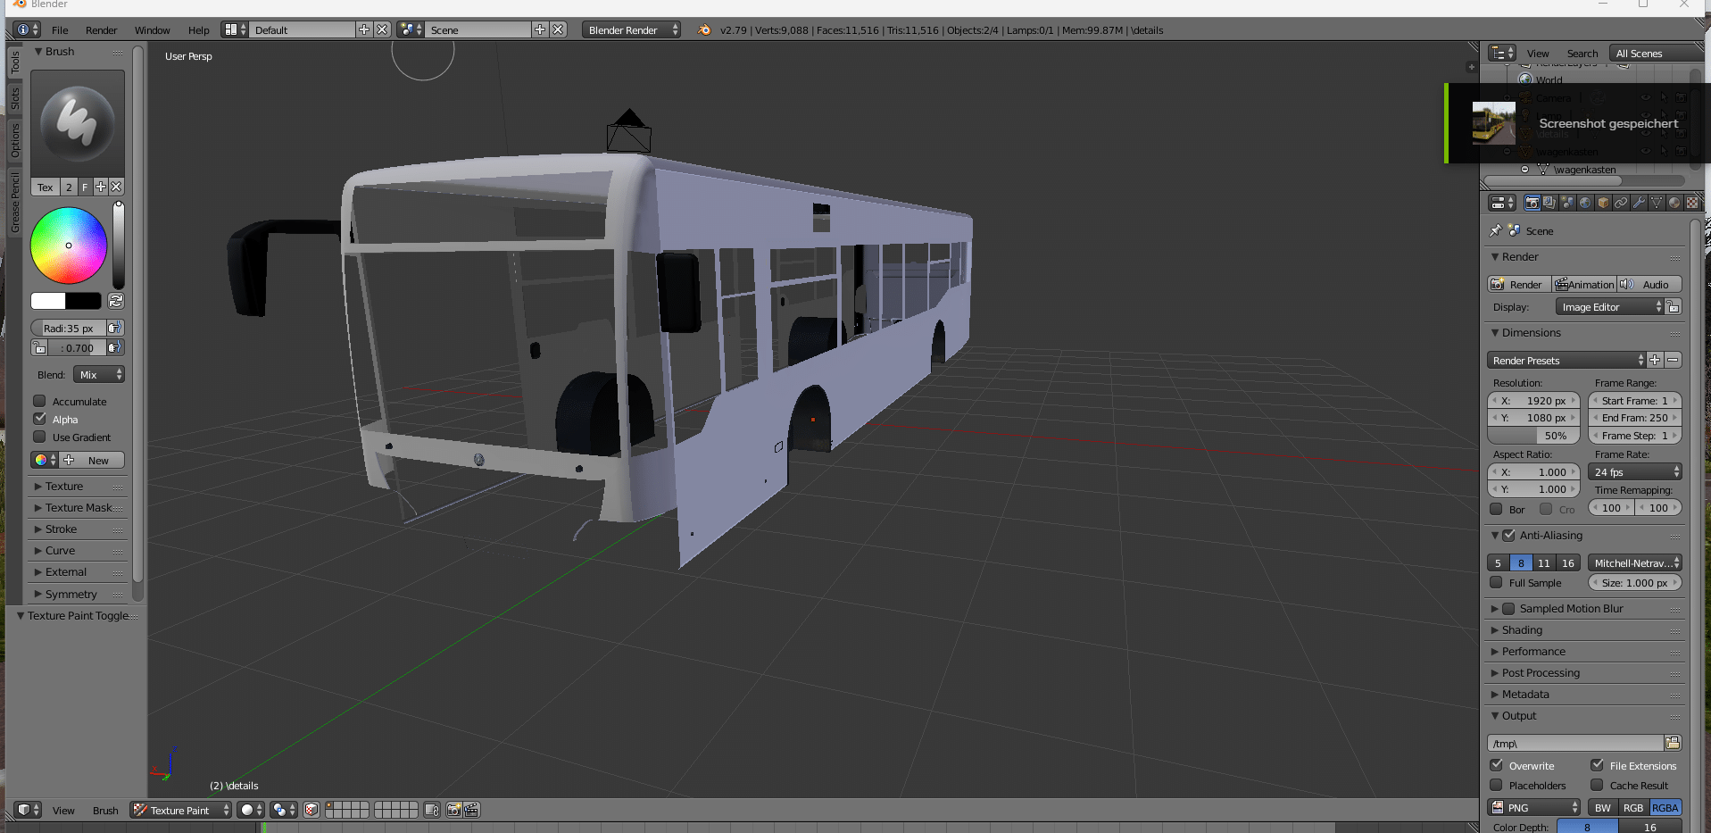1711x833 pixels.
Task: Enable the Accumulate checkbox
Action: [40, 401]
